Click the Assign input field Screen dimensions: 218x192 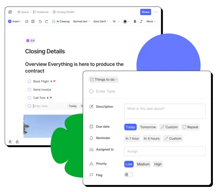coord(165,151)
